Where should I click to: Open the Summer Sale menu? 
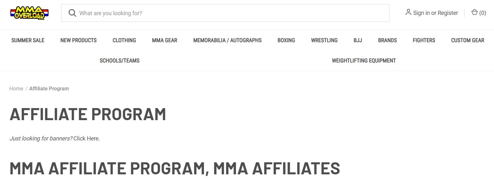[28, 40]
